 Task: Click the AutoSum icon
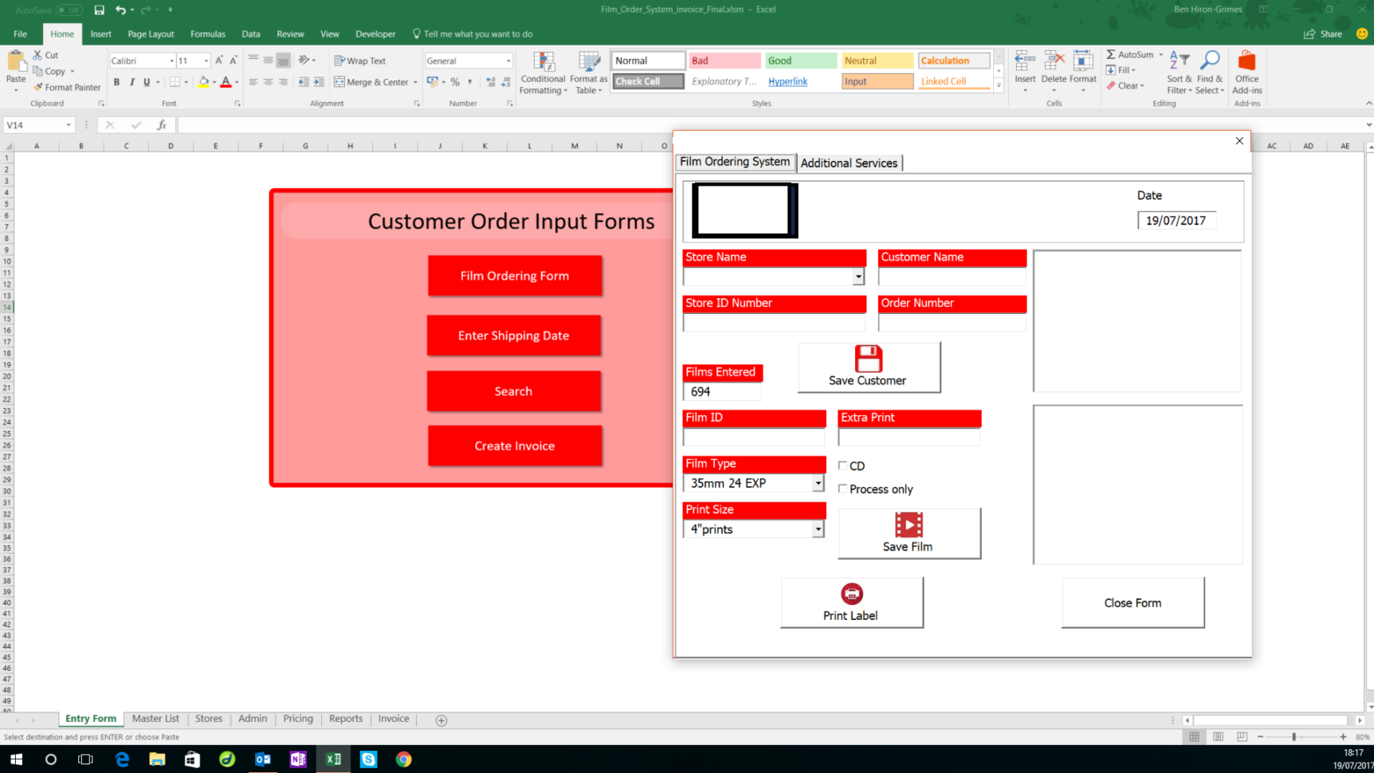[x=1111, y=54]
